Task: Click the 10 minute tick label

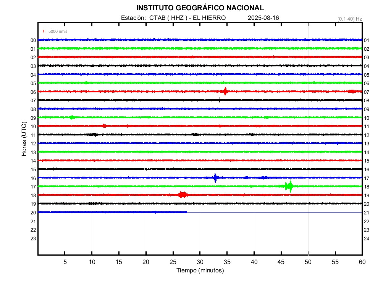Action: 92,262
